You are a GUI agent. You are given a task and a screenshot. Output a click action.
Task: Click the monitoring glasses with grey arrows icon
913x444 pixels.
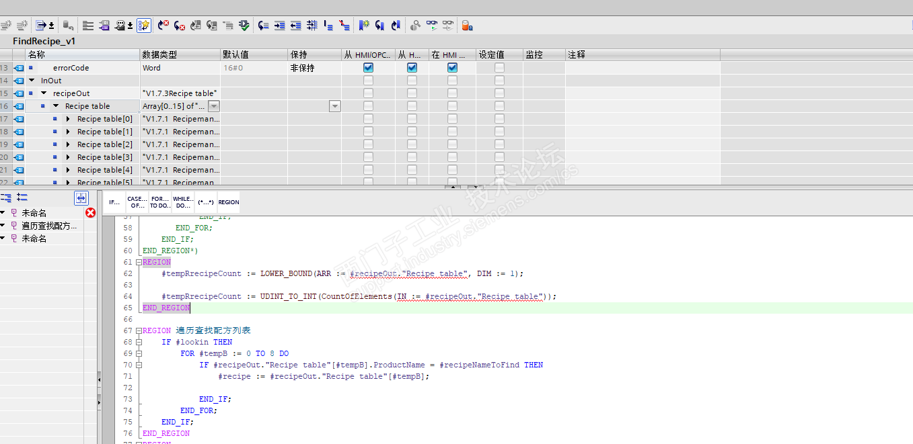tap(448, 26)
